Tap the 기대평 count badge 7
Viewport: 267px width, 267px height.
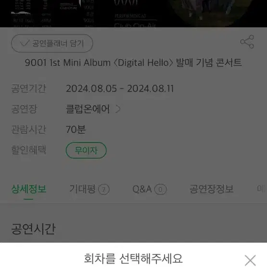[x=104, y=190]
